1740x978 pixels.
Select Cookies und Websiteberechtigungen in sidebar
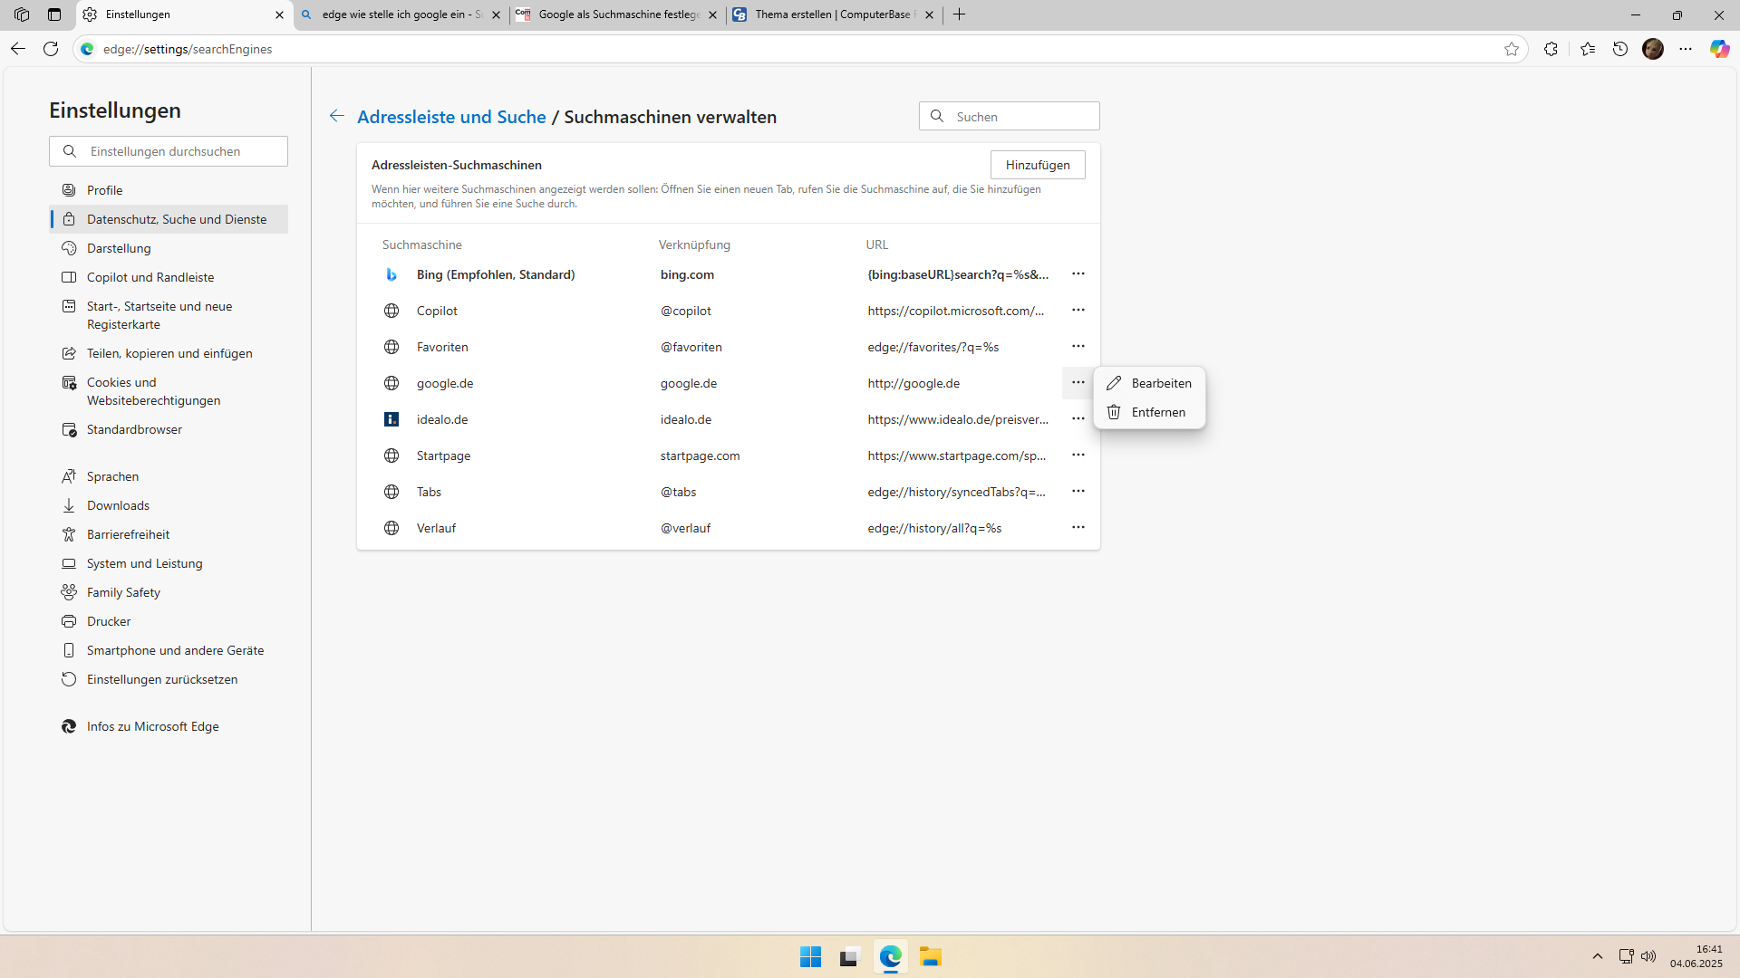(153, 391)
